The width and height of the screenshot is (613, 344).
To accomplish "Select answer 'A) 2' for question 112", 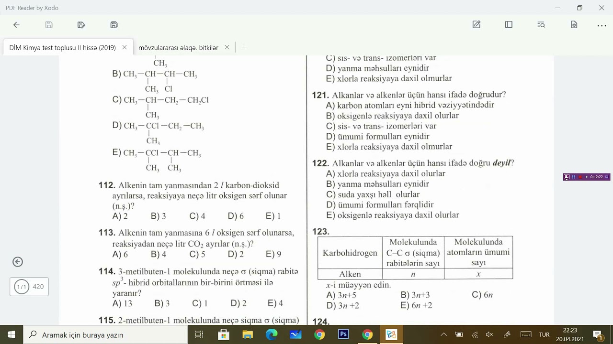I will pyautogui.click(x=120, y=216).
